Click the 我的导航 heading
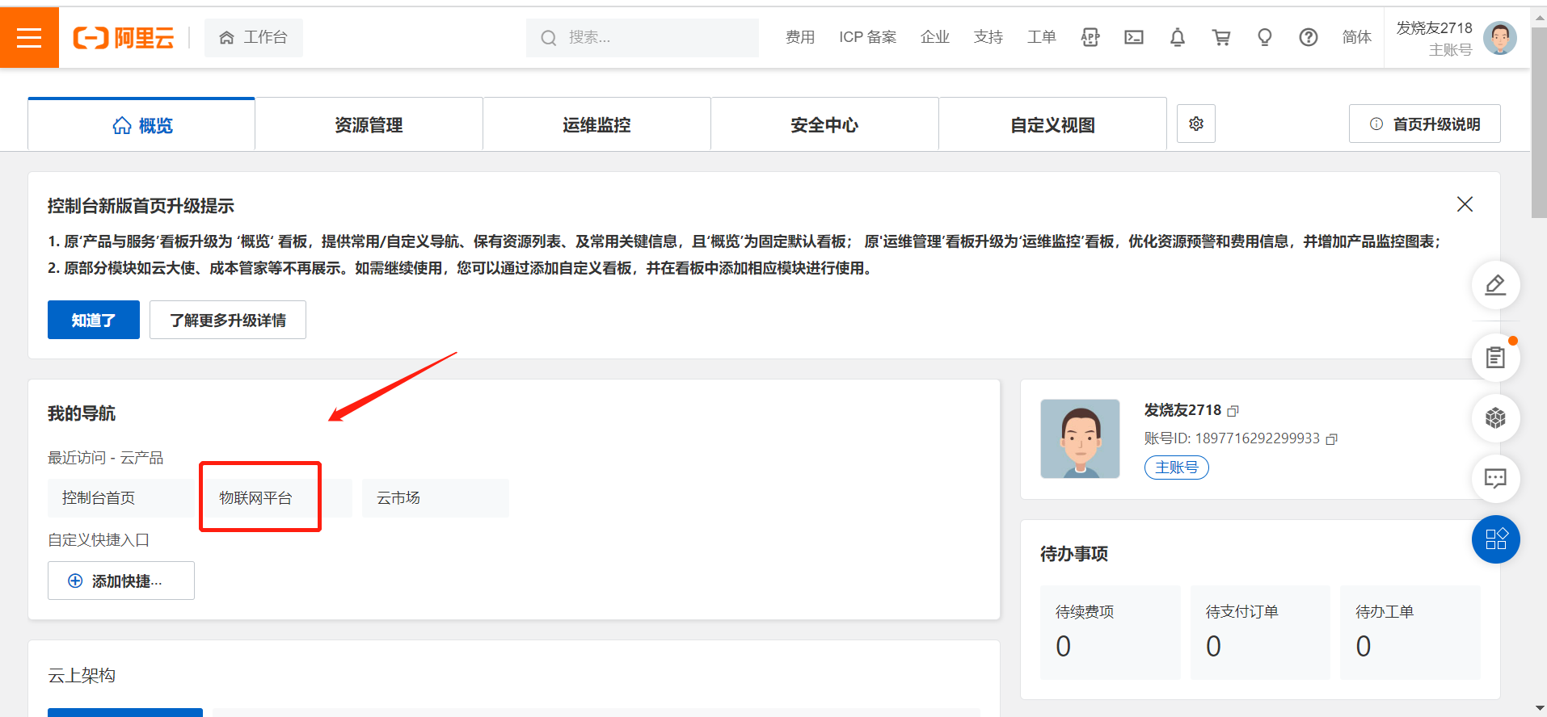Image resolution: width=1547 pixels, height=717 pixels. 82,413
